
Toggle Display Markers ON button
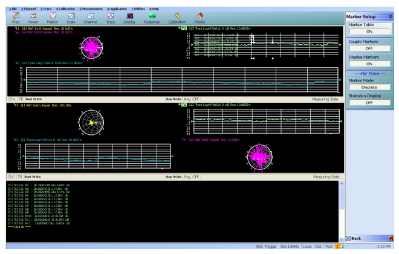point(369,64)
